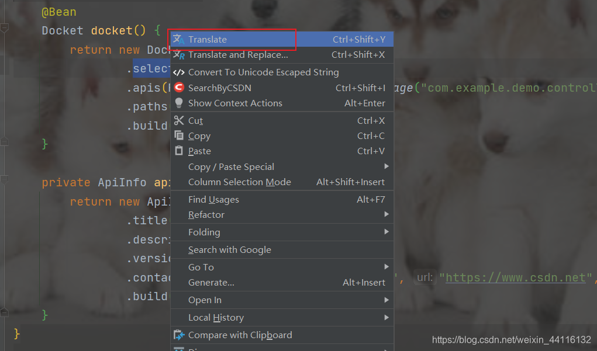Click the docket() method name
597x351 pixels.
(118, 30)
